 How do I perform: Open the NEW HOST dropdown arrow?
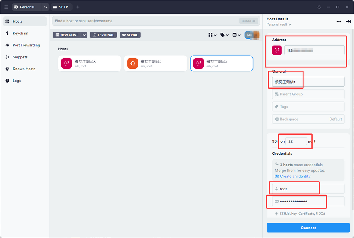point(84,35)
